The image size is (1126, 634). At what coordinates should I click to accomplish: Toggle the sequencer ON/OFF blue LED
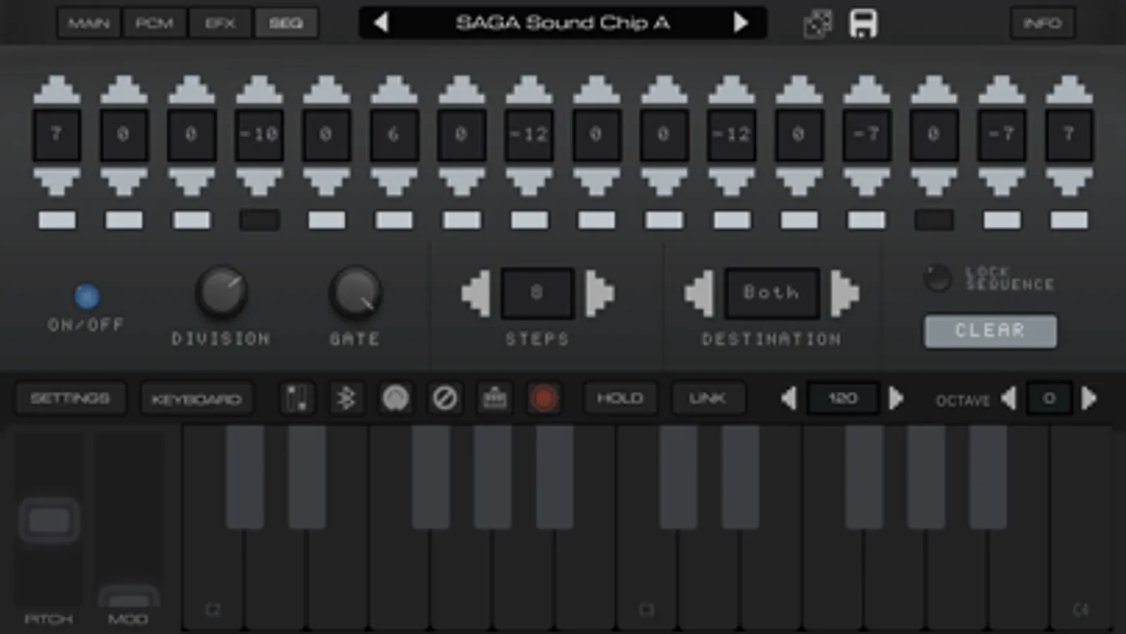pyautogui.click(x=87, y=297)
